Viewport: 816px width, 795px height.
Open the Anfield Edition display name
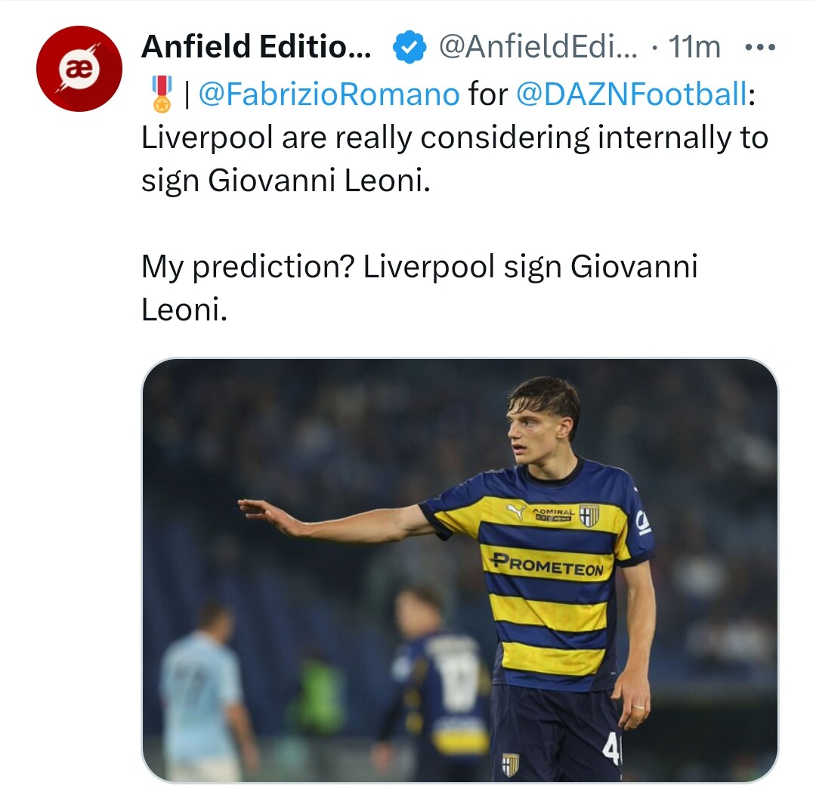coord(256,48)
